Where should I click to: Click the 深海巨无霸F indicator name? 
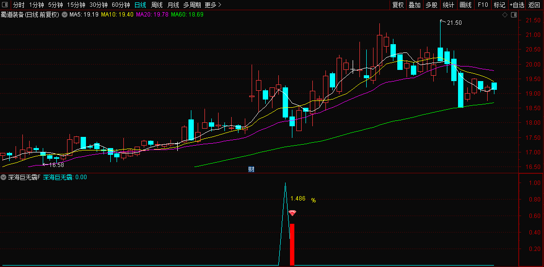(x=24, y=177)
